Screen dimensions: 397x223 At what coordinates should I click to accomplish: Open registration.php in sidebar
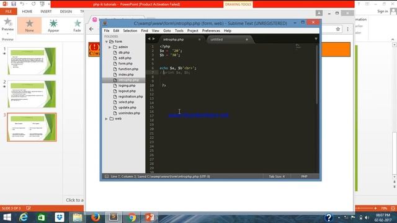pyautogui.click(x=131, y=97)
